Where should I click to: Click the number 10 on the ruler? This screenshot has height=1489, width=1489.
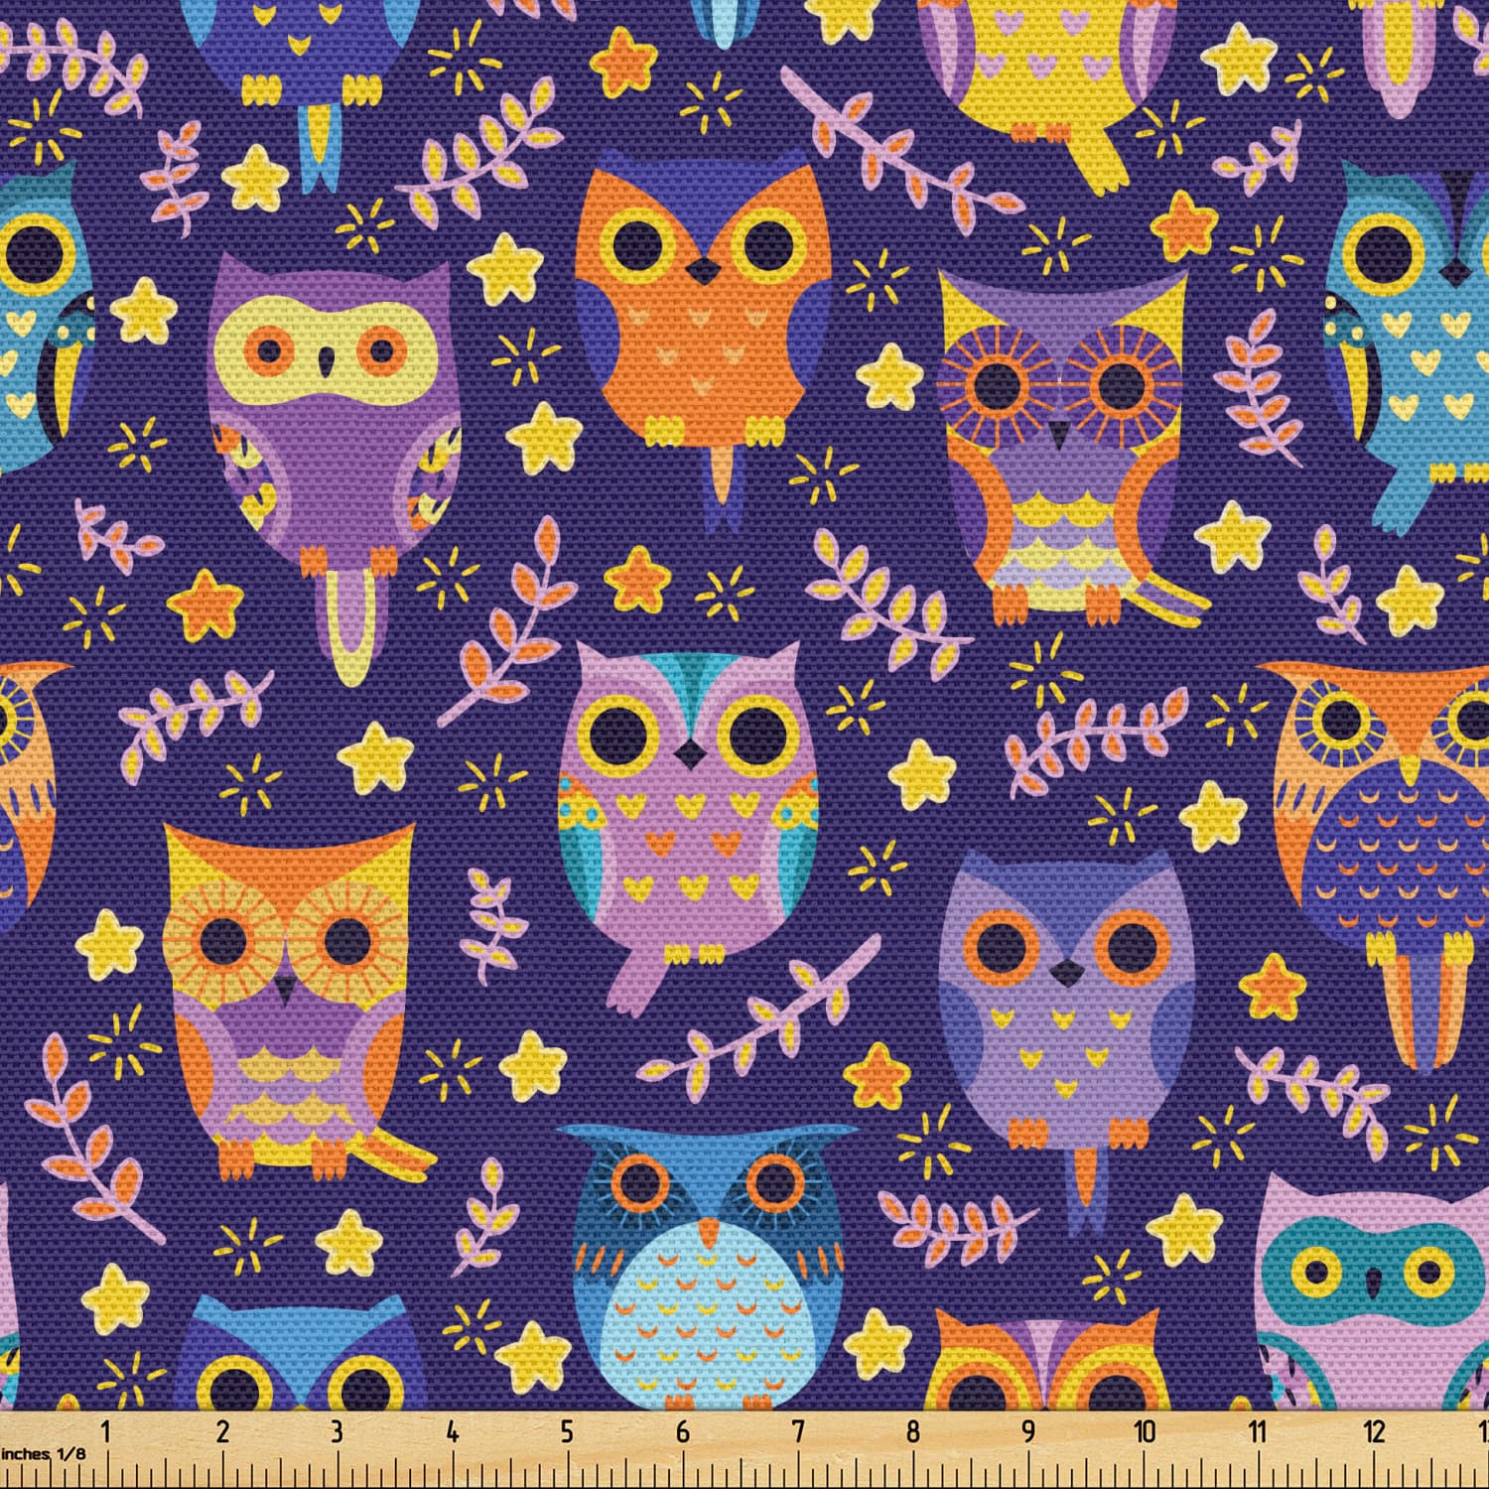click(x=1145, y=1430)
